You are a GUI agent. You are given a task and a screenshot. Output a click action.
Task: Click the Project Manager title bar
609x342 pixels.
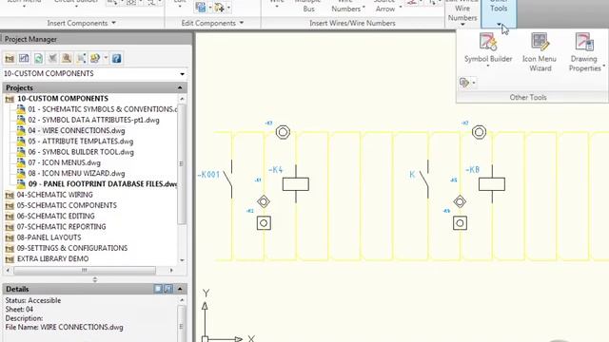96,39
